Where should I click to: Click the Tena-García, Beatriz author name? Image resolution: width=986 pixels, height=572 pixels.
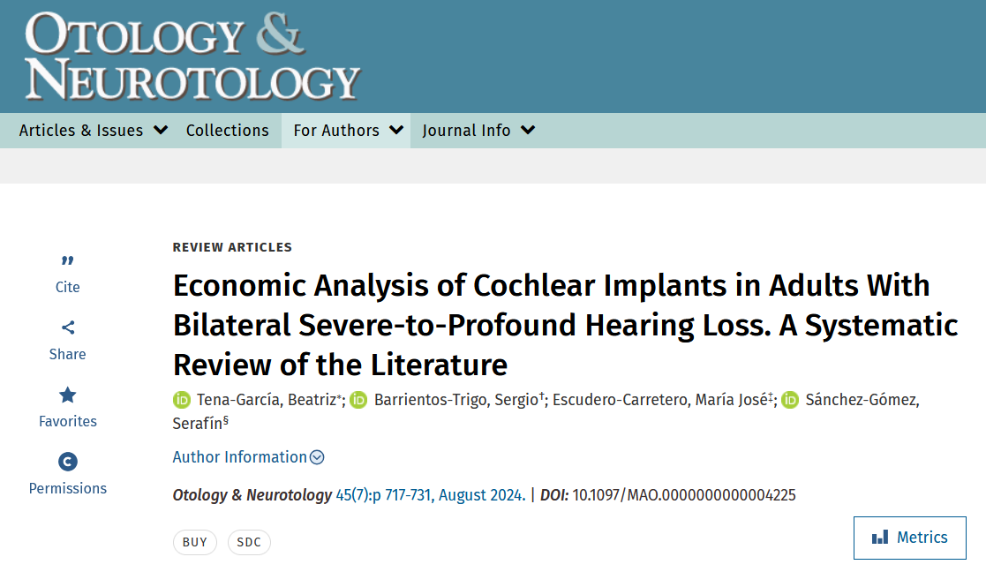(x=267, y=400)
